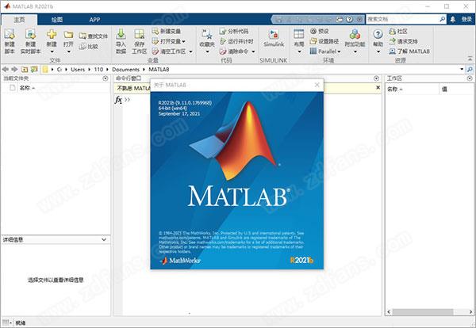
Task: Open the arrow below 帮助
Action: [x=378, y=51]
